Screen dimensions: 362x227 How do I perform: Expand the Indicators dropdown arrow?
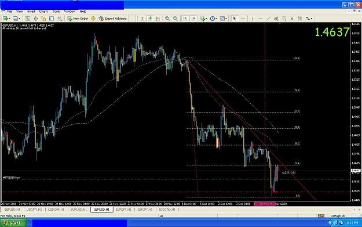[x=206, y=19]
